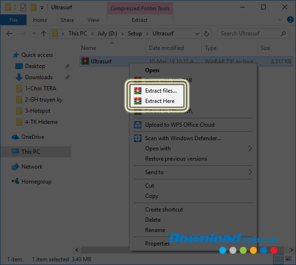The image size is (296, 265).
Task: Click the This PC monitor icon
Action: (15, 152)
